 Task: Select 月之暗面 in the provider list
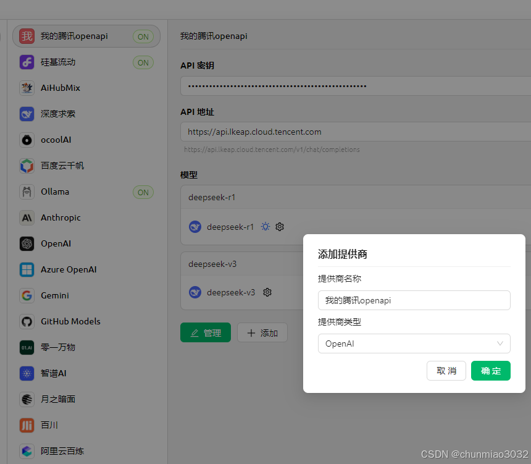click(x=86, y=399)
